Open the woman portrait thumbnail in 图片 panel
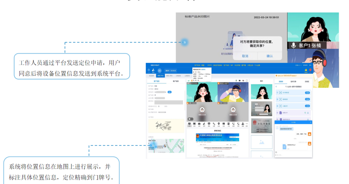Screen dimensions: 349x184 (261, 92)
